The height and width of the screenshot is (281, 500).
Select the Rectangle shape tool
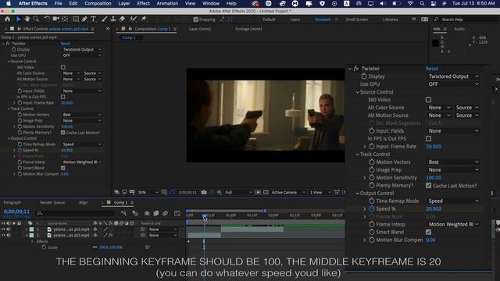click(76, 19)
